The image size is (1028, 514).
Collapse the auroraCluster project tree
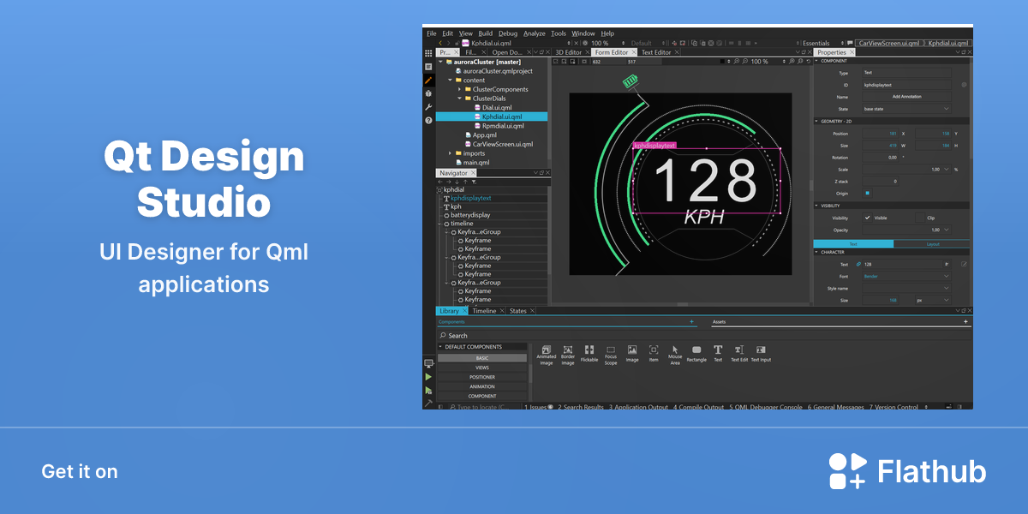[440, 62]
